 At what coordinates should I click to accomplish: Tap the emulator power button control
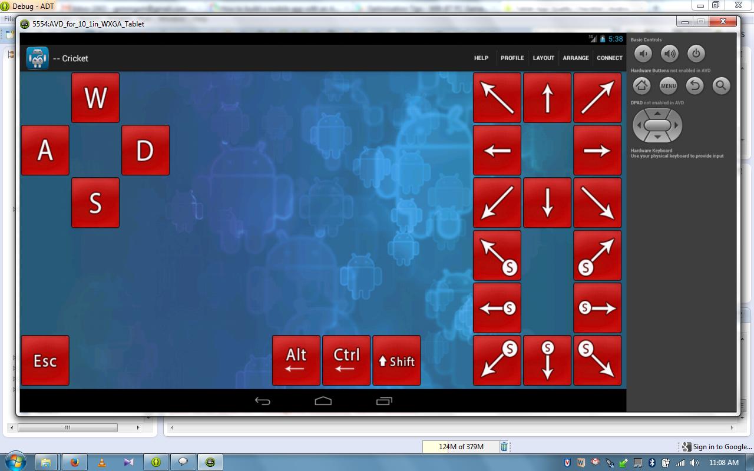[x=696, y=54]
